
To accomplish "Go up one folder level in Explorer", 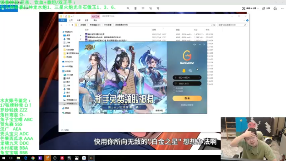I will [x=73, y=25].
